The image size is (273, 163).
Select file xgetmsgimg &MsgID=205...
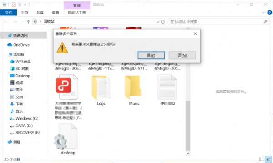pos(167,66)
